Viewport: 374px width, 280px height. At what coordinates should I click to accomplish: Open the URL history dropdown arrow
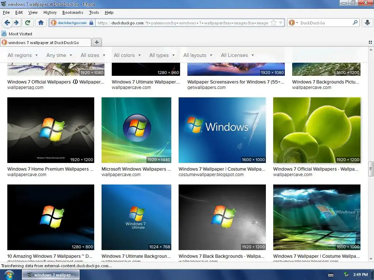[281, 23]
